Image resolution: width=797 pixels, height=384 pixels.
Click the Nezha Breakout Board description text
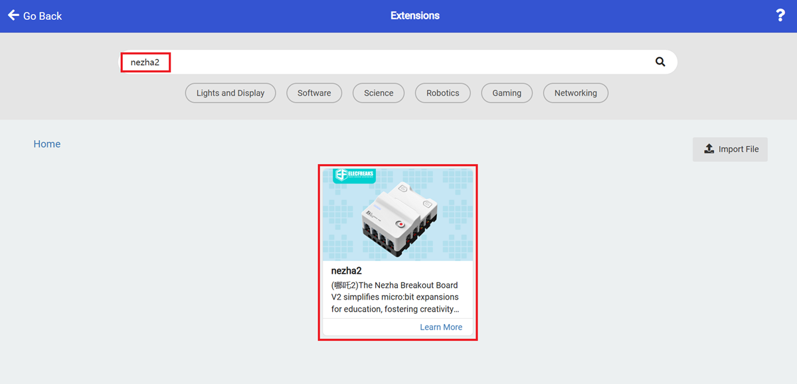[x=396, y=297]
